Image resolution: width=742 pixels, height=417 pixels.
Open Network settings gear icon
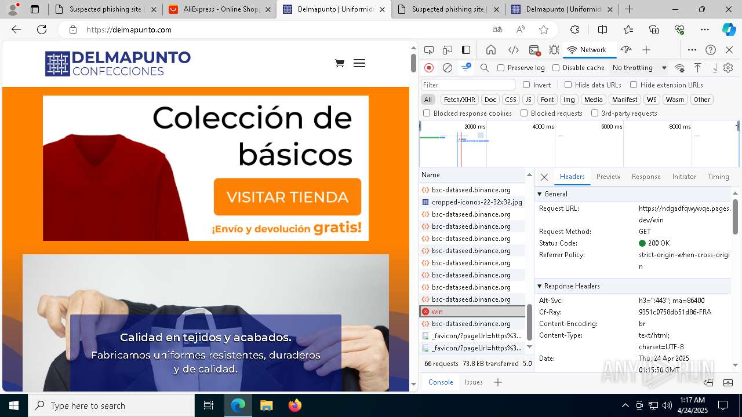[728, 68]
